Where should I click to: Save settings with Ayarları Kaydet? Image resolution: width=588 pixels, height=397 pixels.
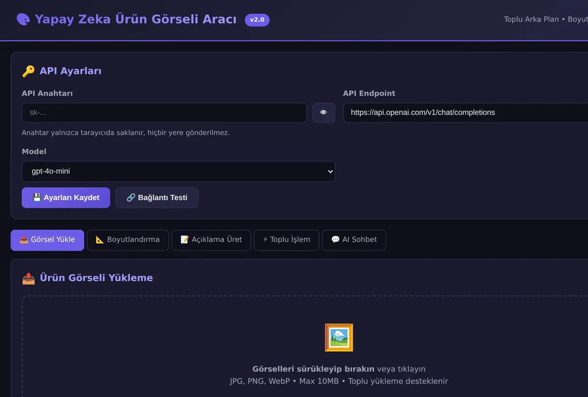click(66, 198)
